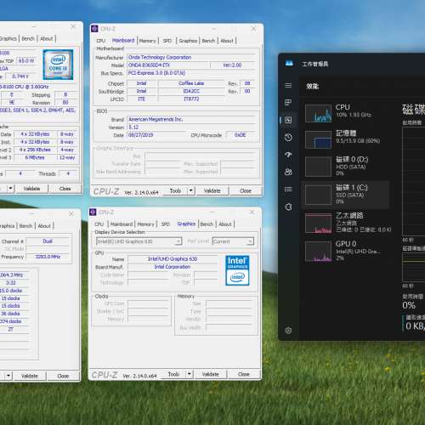Select Memory performance entry in Task Manager
This screenshot has width=425, height=425.
click(346, 139)
